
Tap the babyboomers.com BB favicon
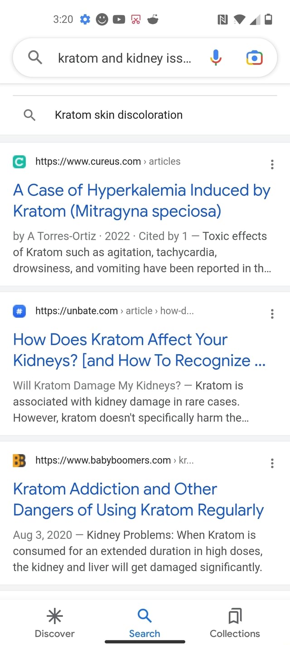(x=19, y=460)
